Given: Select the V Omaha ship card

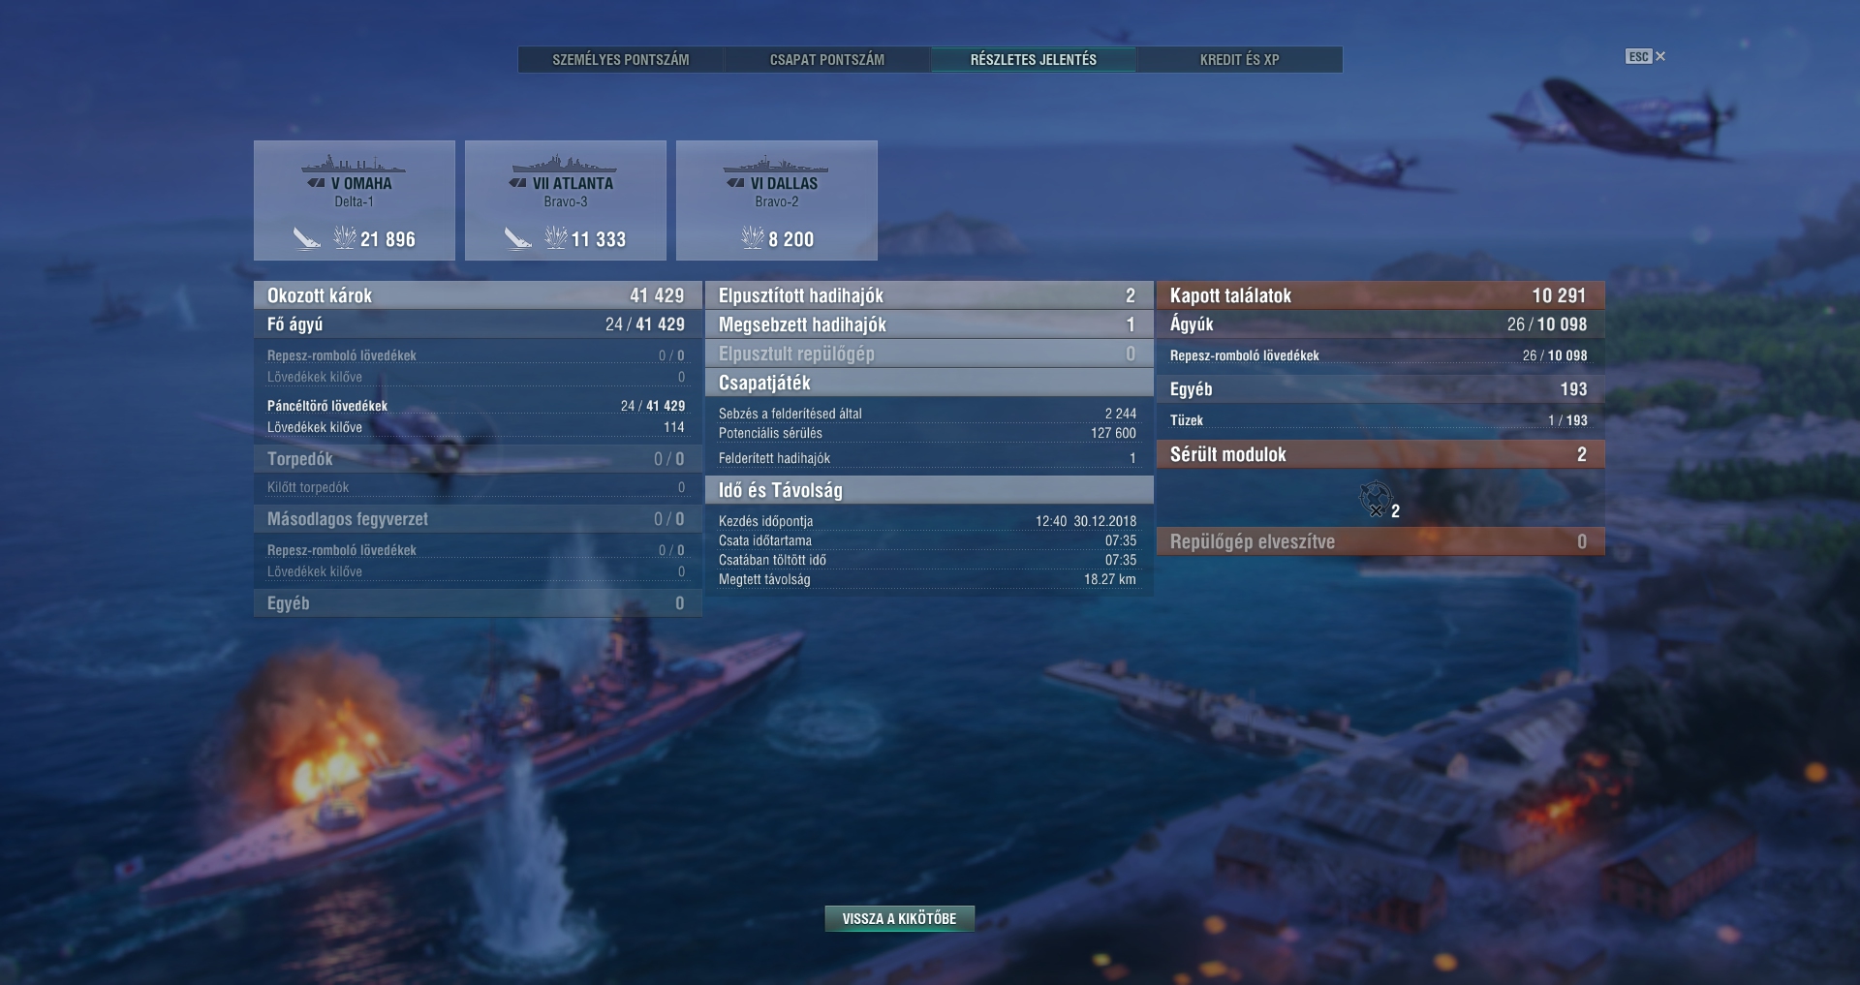Looking at the screenshot, I should [x=355, y=200].
